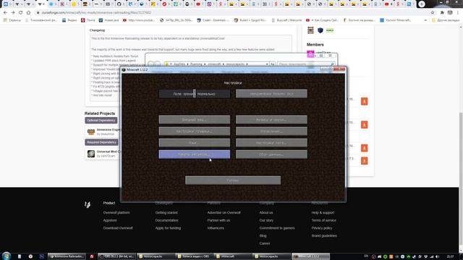Switch to Minecraft 1.12.2 taskbar item
Screen dimensions: 463x260
click(310, 256)
